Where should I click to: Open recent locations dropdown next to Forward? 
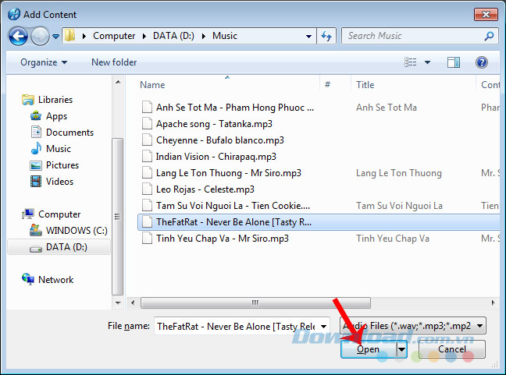click(55, 37)
